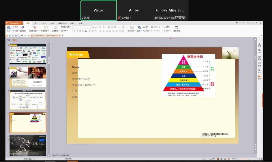The width and height of the screenshot is (272, 162).
Task: Toggle bulleted list formatting
Action: (100, 27)
